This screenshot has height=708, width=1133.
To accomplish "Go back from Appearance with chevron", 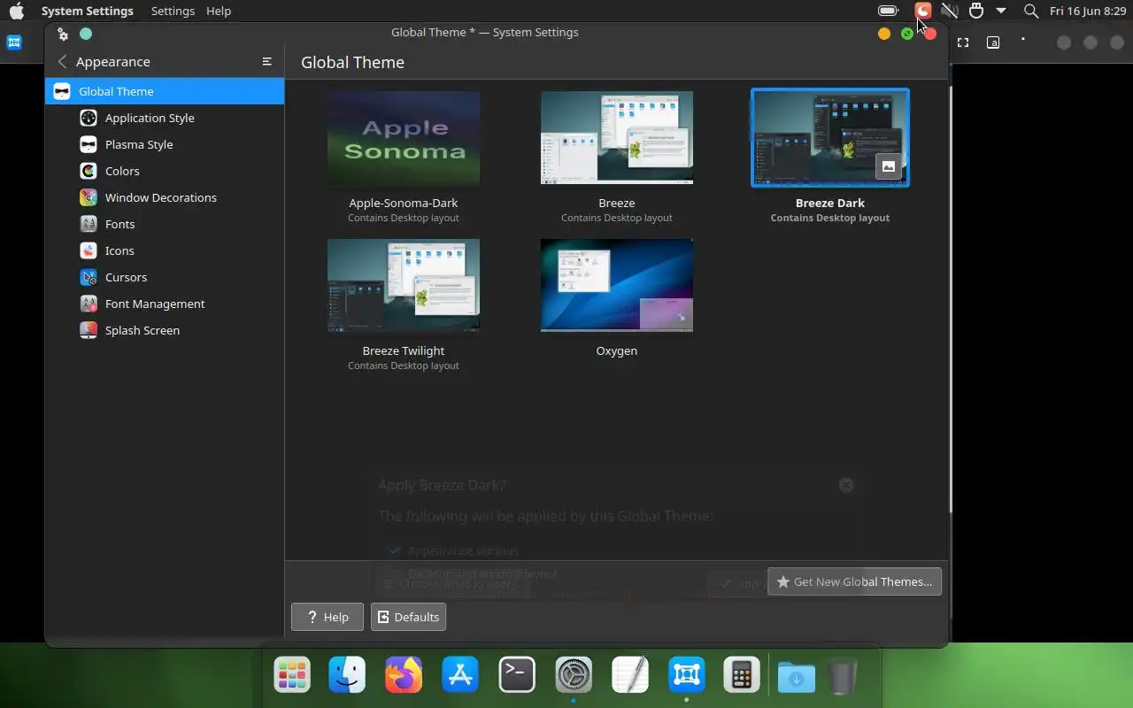I will click(62, 62).
